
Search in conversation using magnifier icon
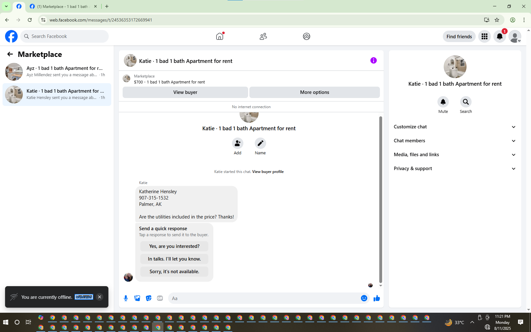pos(466,102)
